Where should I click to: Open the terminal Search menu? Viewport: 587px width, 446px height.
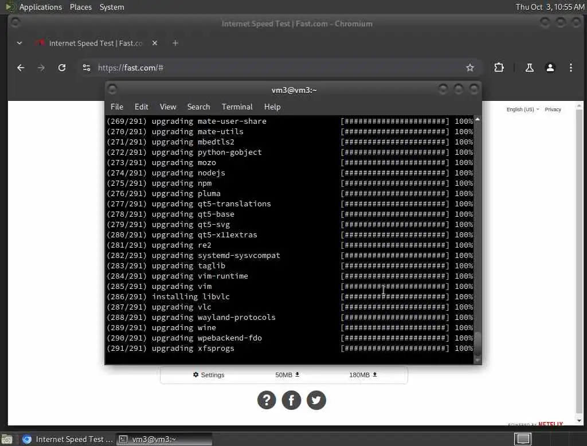pos(198,107)
